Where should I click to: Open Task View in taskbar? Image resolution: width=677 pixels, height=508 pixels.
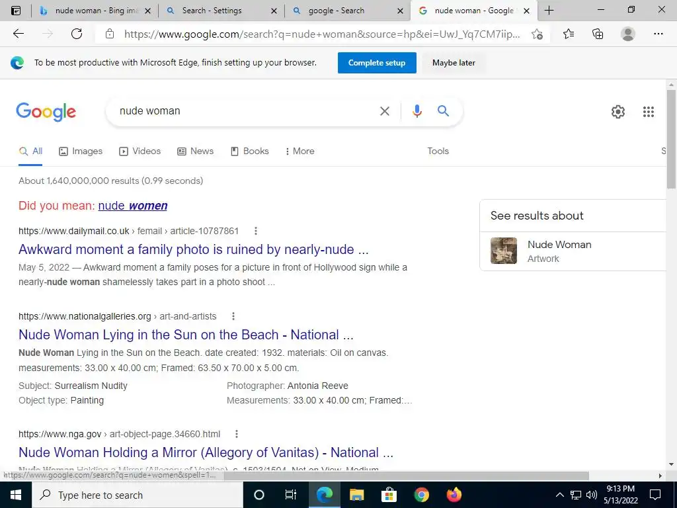pos(291,495)
